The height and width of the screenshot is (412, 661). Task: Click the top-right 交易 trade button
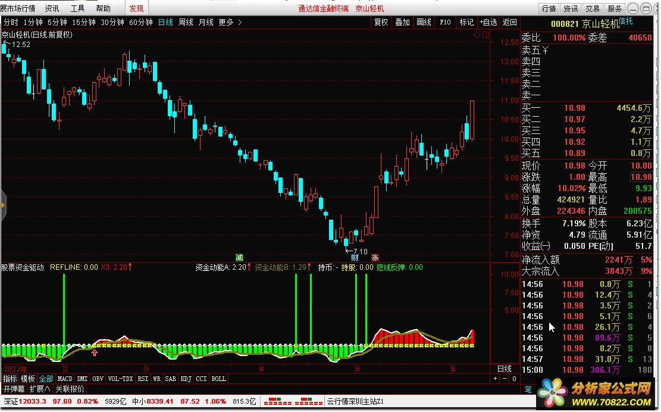[x=593, y=8]
